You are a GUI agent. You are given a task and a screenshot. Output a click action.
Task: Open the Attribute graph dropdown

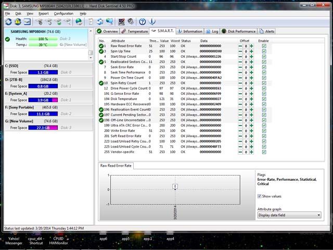point(289,215)
